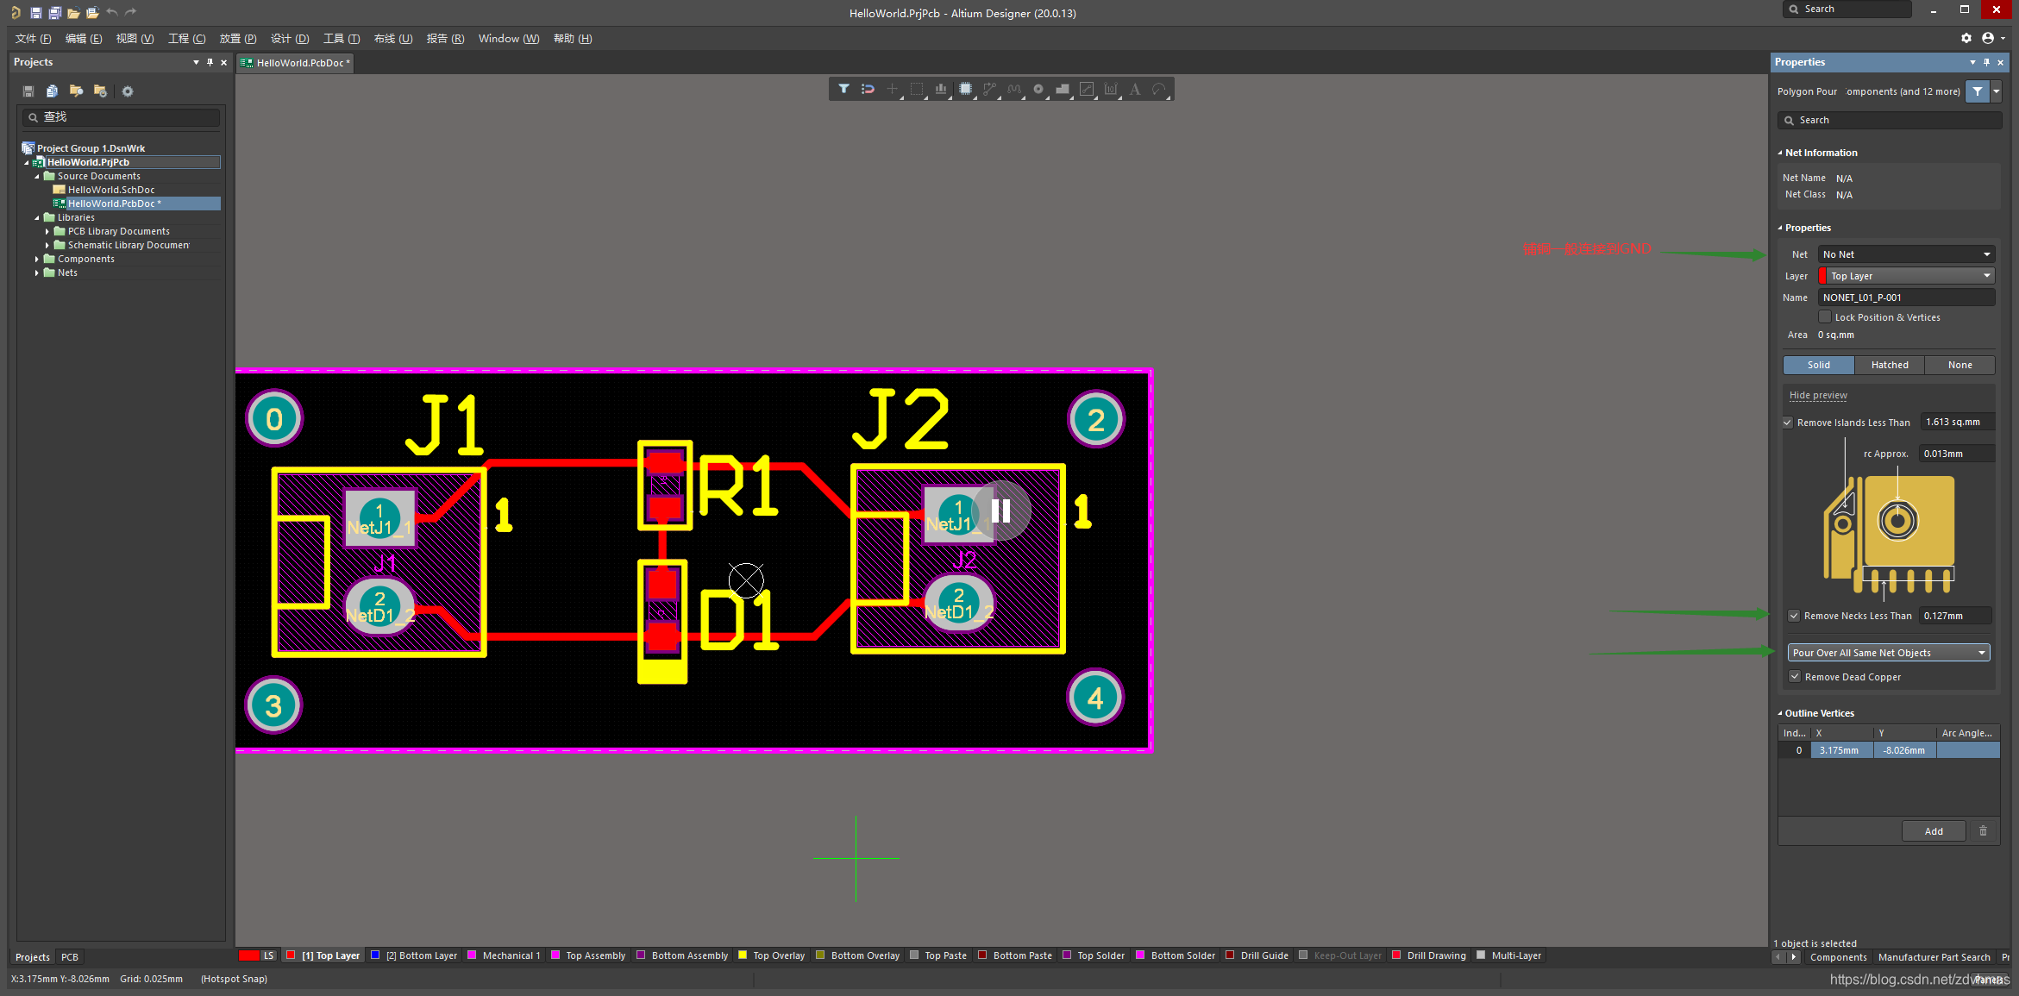Open the Layer dropdown showing Top Layer

(x=1906, y=276)
